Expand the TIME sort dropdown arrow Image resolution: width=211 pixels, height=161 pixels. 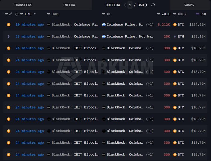pyautogui.click(x=35, y=14)
